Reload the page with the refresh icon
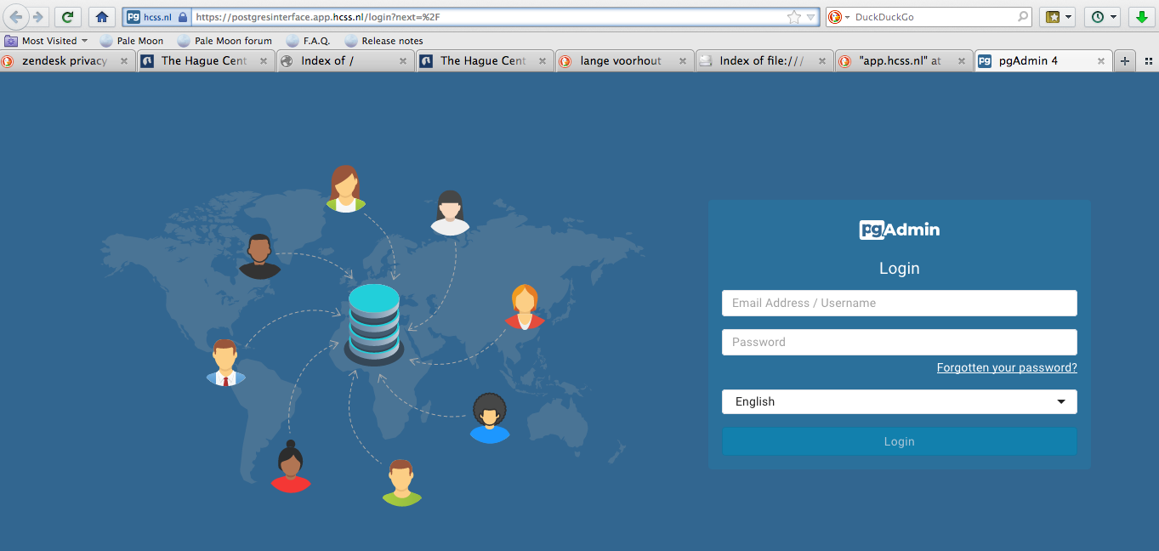Viewport: 1159px width, 551px height. point(68,17)
